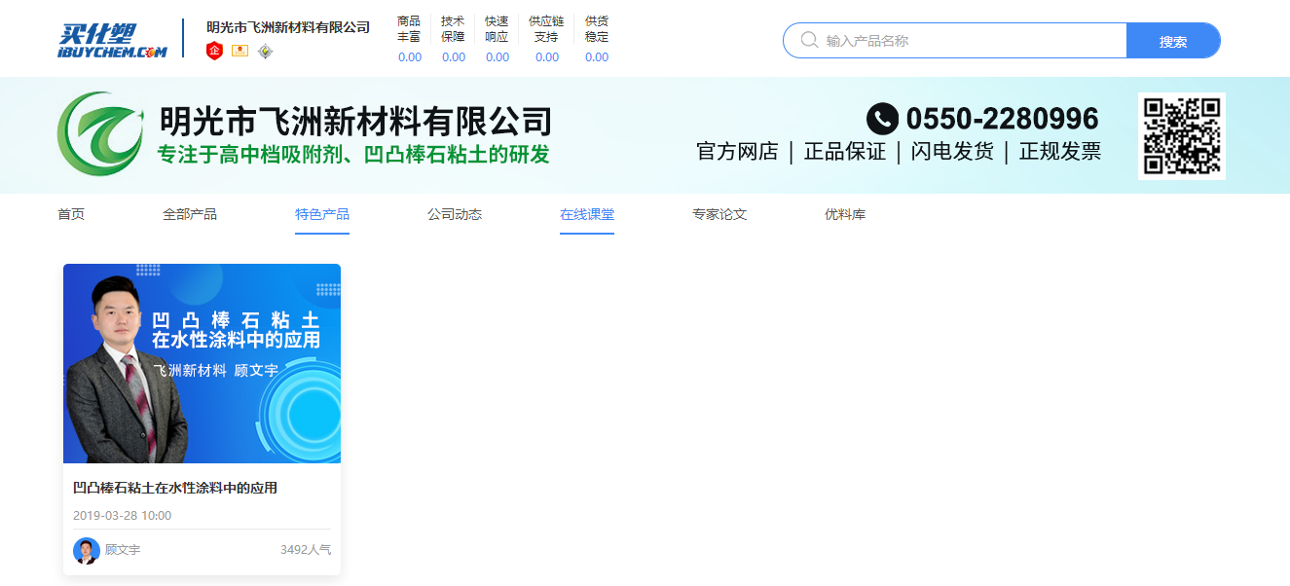Click author name 顾文宇 under the course
1290x586 pixels.
[x=123, y=550]
